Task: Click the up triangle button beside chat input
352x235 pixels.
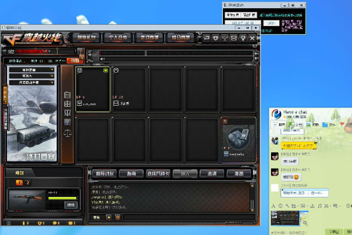Action: point(109,217)
